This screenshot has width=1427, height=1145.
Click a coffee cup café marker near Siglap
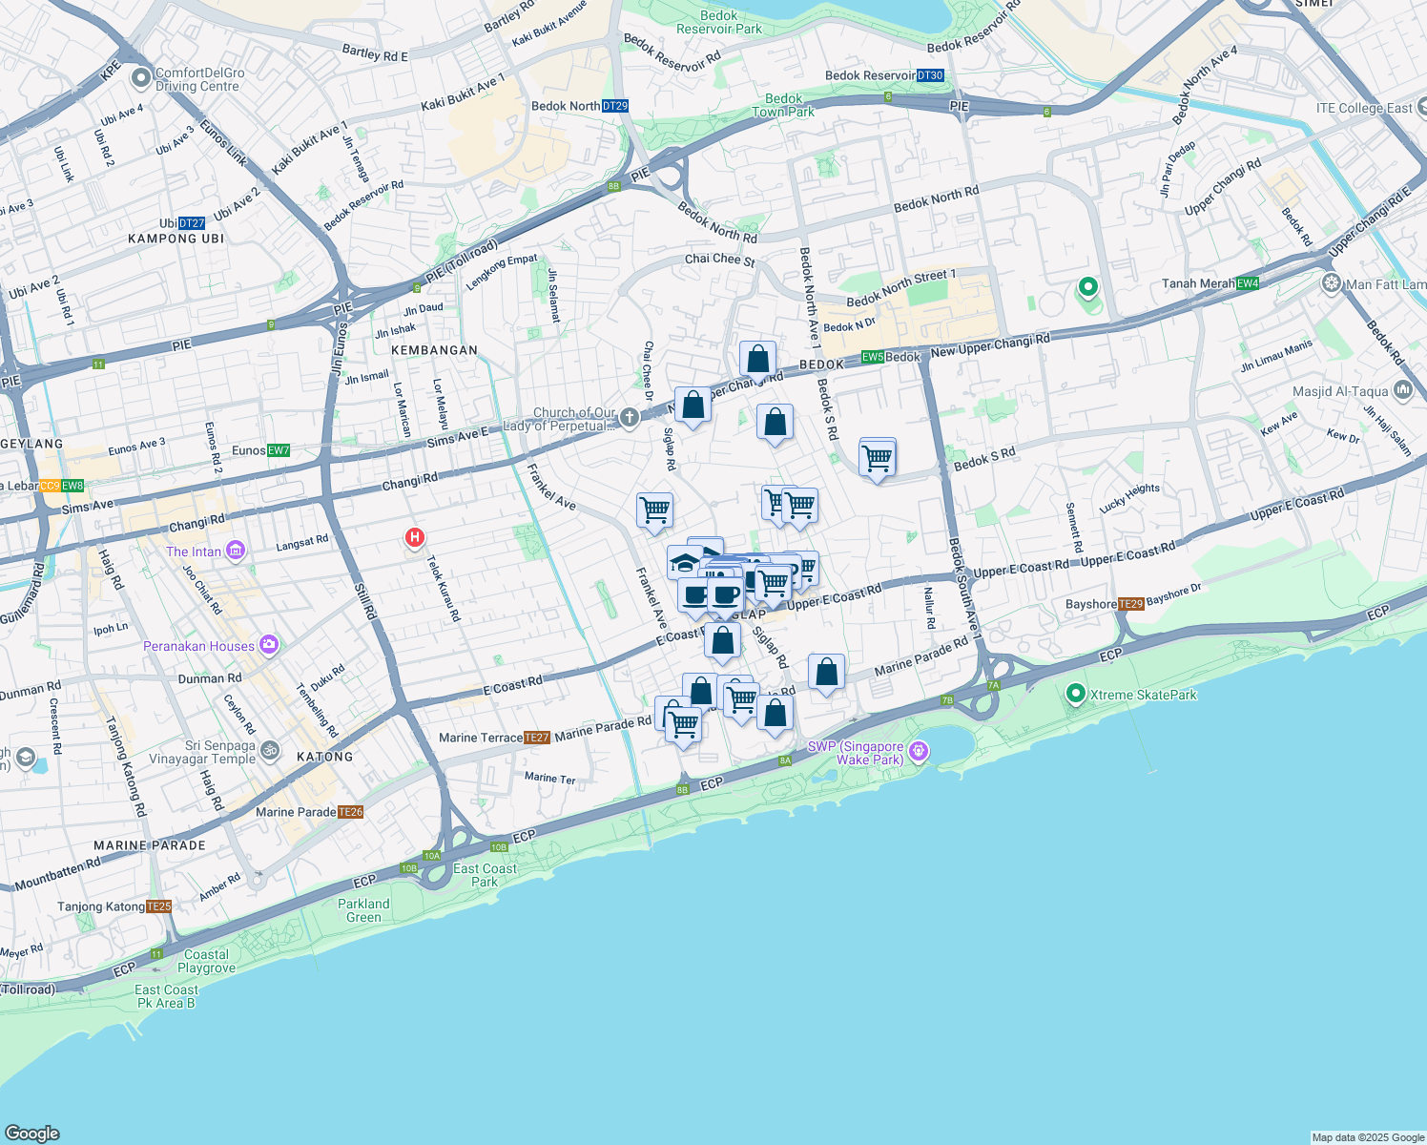[x=725, y=593]
